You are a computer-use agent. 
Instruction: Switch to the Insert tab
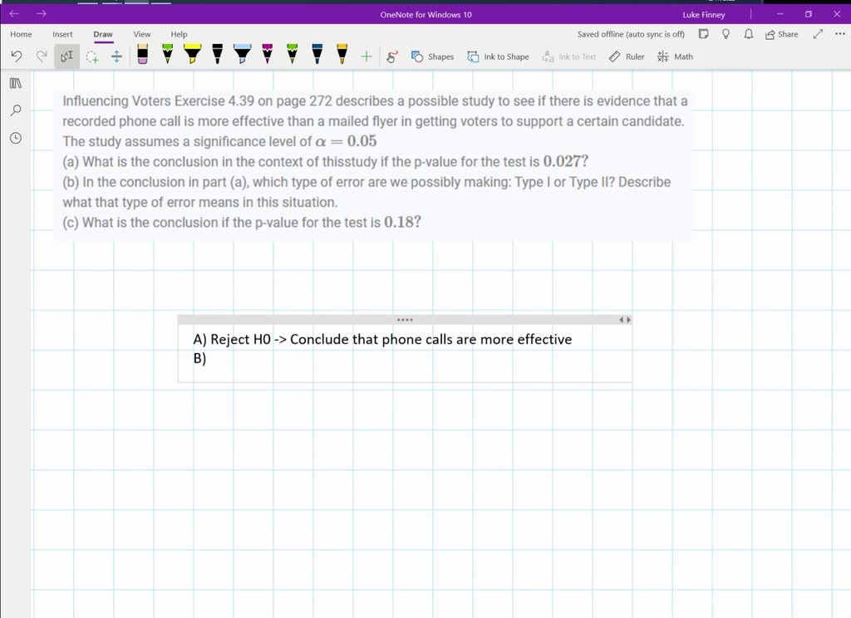point(62,34)
